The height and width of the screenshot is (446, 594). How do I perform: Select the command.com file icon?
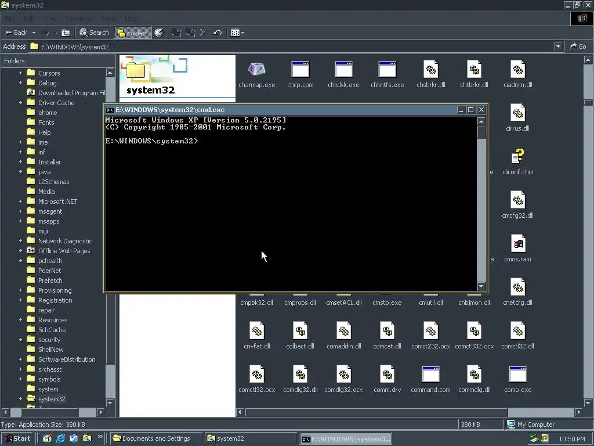point(431,375)
